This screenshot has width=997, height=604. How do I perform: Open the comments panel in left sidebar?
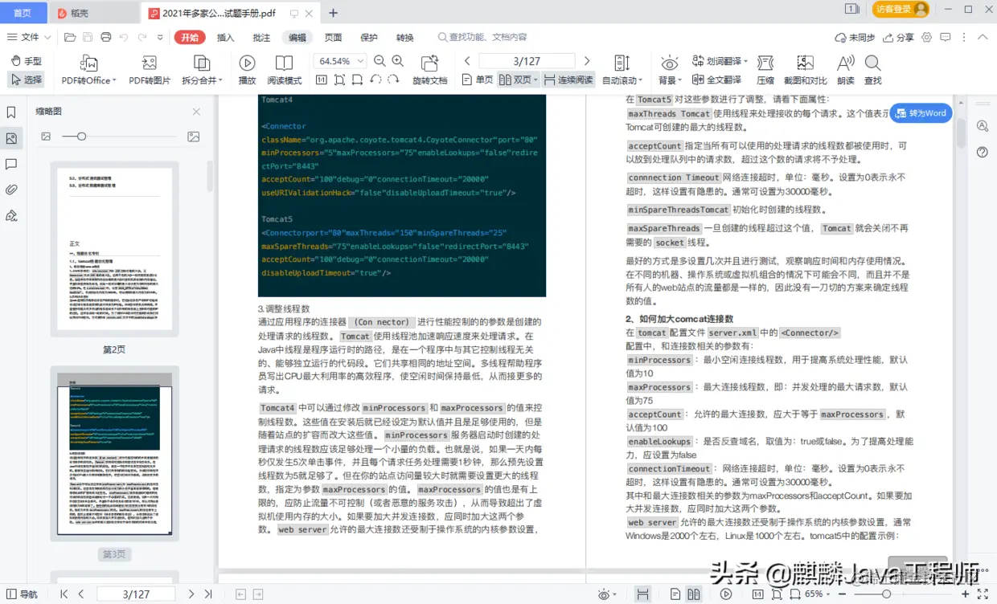click(x=11, y=164)
